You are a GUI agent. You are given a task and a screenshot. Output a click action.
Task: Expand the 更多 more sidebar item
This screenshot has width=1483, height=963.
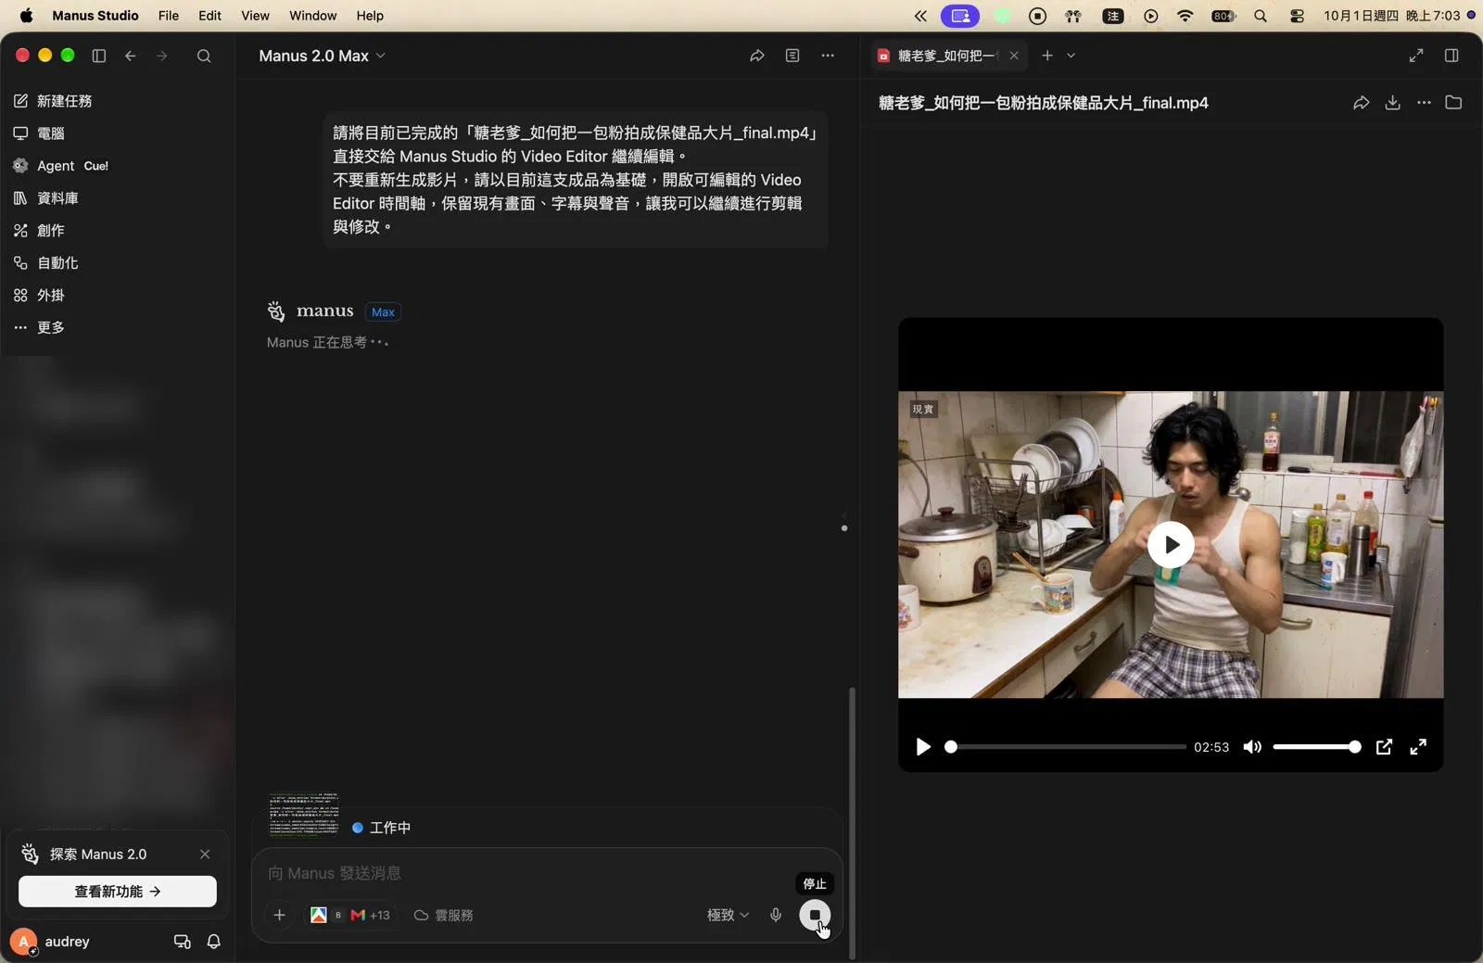tap(39, 328)
